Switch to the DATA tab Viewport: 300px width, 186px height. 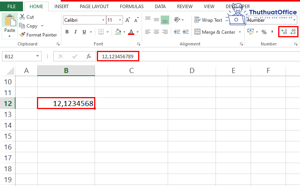click(x=160, y=7)
